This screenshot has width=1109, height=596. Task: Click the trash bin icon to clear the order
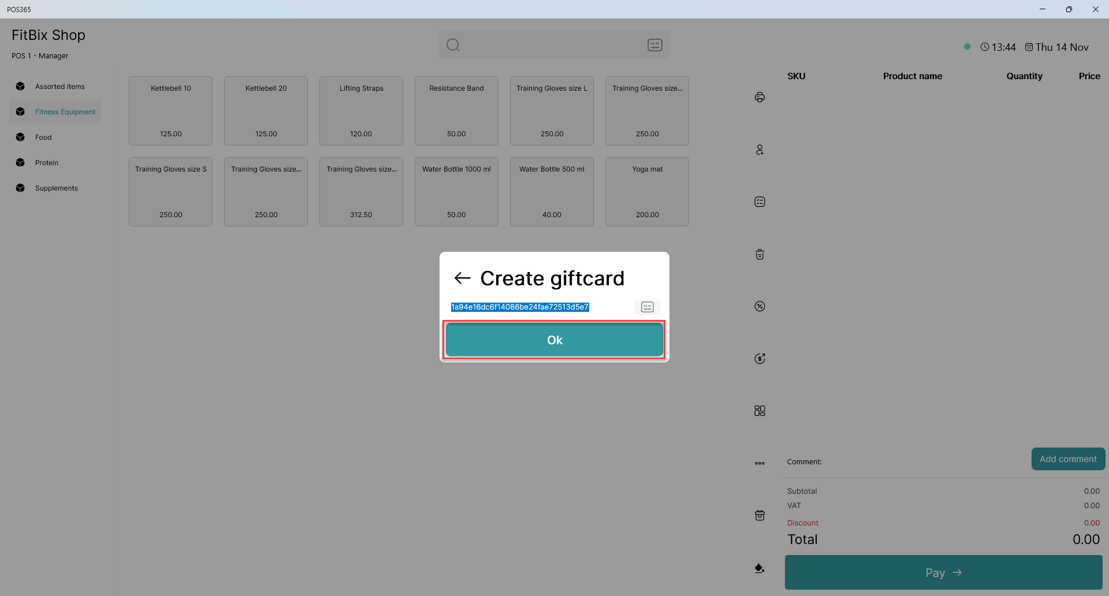(x=760, y=254)
